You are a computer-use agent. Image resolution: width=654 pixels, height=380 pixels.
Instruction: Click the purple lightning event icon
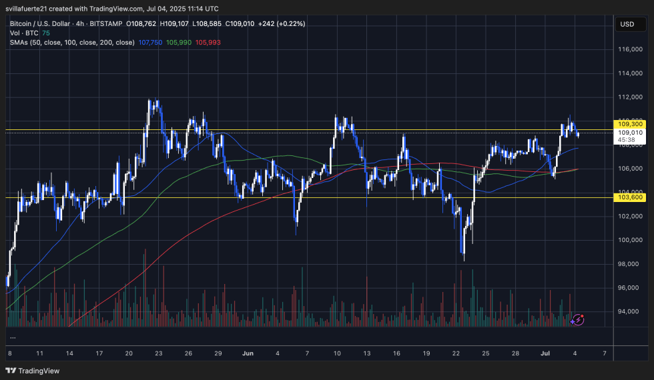pyautogui.click(x=579, y=320)
